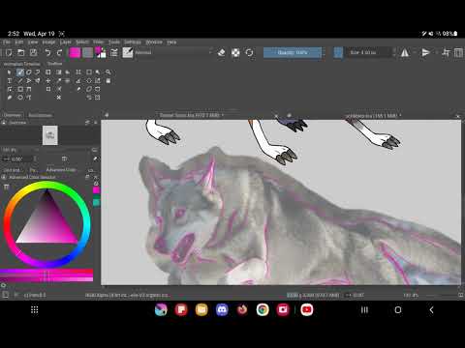Select the Move tool cross icon
The width and height of the screenshot is (465, 348).
48,81
